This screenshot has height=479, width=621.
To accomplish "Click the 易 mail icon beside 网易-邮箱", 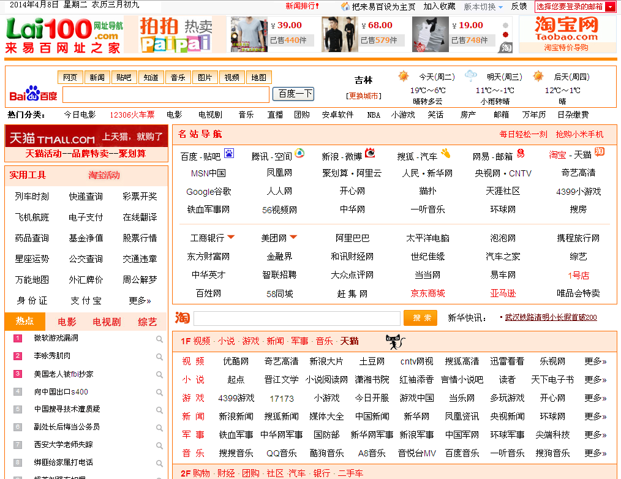I will coord(520,154).
